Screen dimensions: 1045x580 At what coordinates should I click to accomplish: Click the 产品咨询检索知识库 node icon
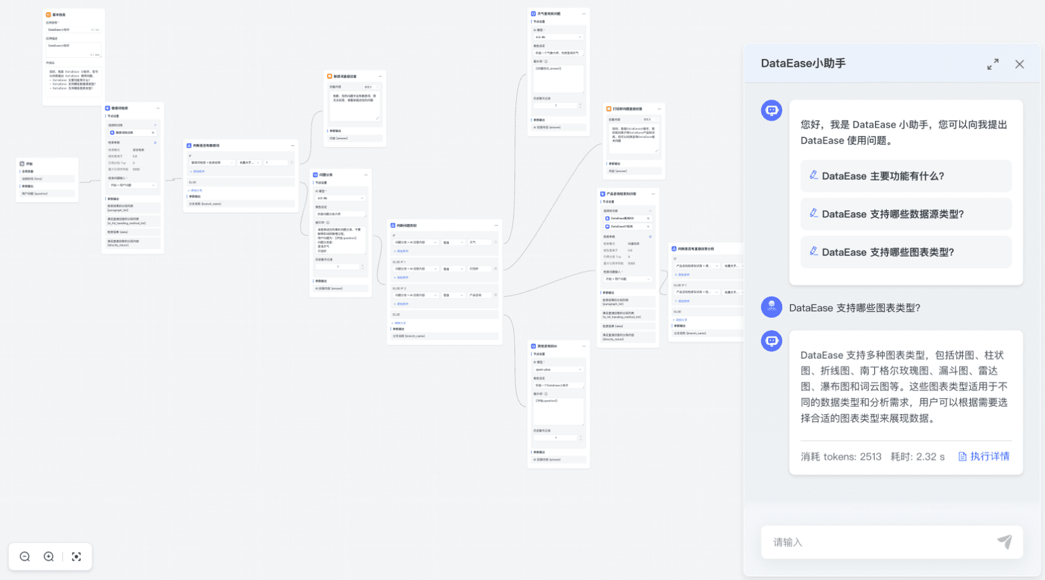(602, 194)
